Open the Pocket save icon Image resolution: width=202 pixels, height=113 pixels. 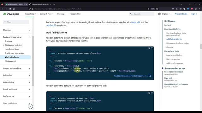coord(173,9)
